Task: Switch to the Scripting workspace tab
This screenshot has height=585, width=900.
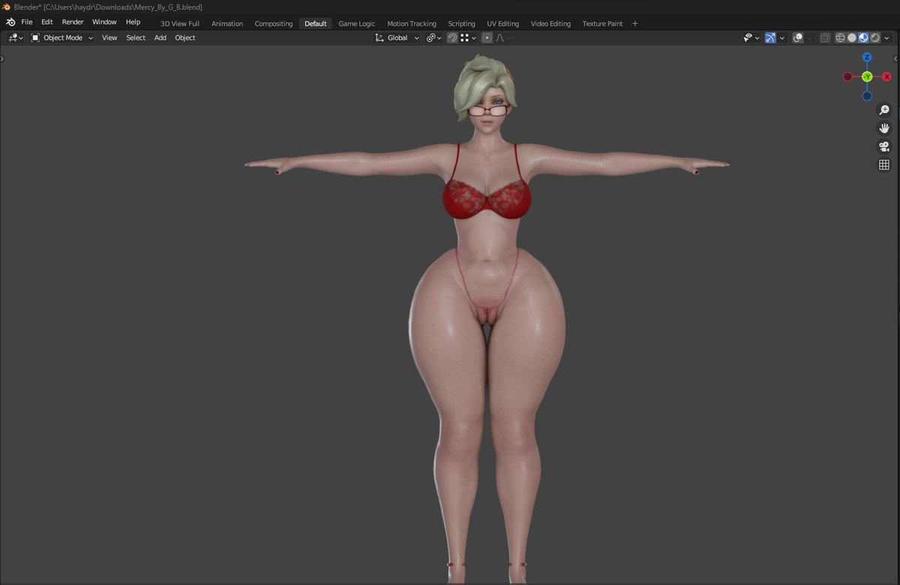Action: click(x=461, y=23)
